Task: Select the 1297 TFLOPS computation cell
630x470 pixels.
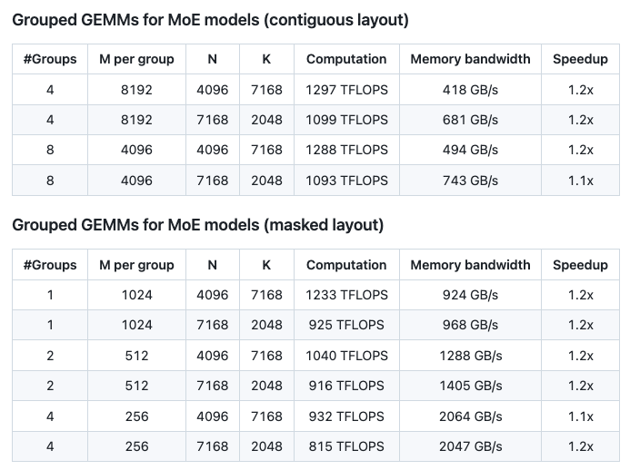Action: pos(346,89)
